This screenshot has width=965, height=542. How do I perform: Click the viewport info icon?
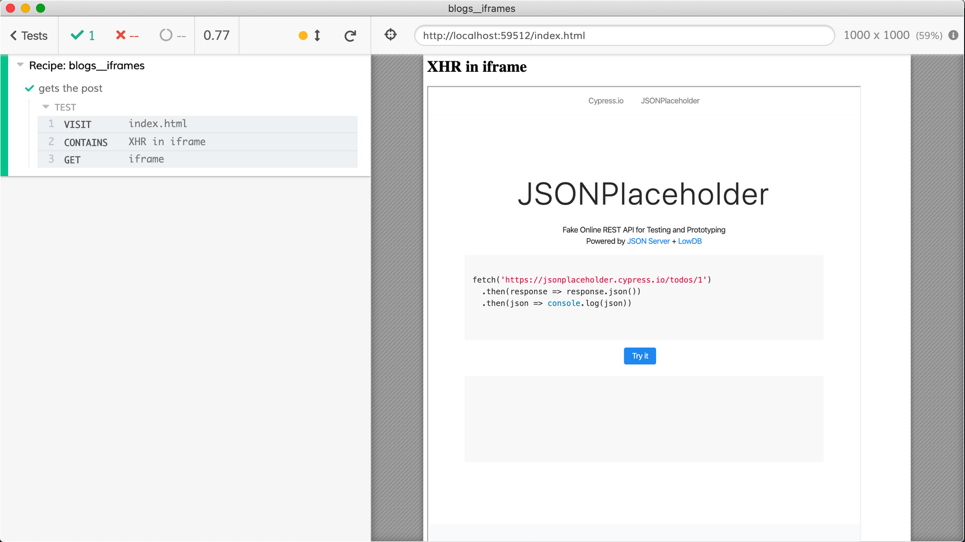pos(953,35)
